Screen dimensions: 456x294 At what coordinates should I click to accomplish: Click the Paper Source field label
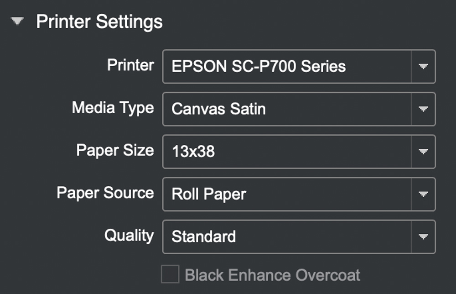[x=105, y=193]
